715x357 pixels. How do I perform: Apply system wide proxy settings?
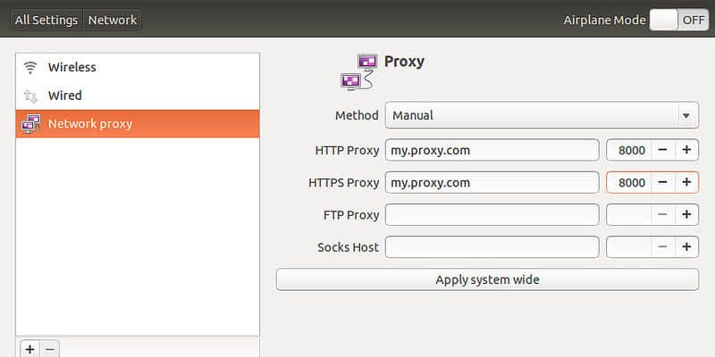pyautogui.click(x=487, y=279)
